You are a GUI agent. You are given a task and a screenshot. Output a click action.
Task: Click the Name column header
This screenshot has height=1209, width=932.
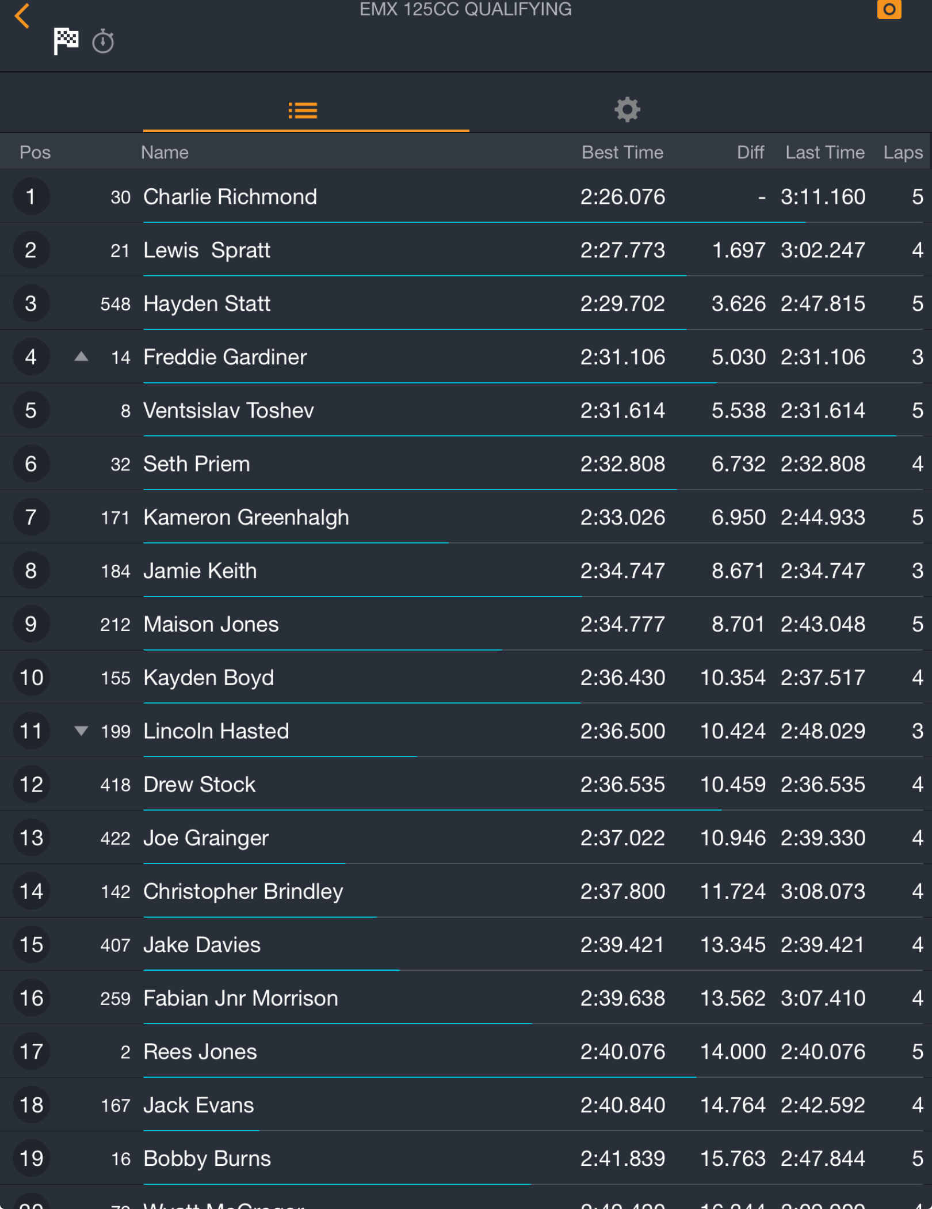[x=165, y=153]
